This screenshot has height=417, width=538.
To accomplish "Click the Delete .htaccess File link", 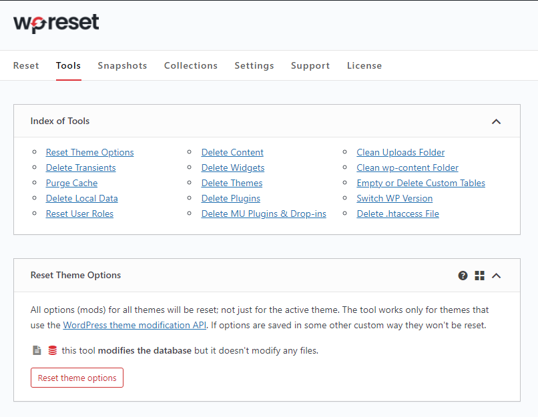I will click(x=398, y=214).
